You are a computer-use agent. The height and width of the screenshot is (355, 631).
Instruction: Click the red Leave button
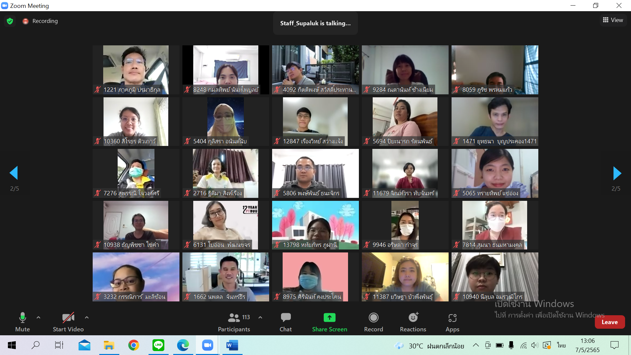[609, 322]
